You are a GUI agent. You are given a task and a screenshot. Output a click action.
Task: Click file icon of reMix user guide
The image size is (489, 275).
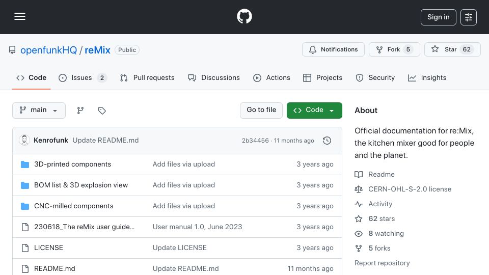(25, 227)
